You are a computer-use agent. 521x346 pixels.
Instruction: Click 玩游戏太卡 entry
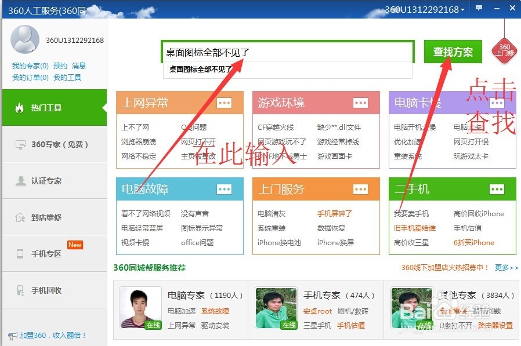(x=471, y=156)
